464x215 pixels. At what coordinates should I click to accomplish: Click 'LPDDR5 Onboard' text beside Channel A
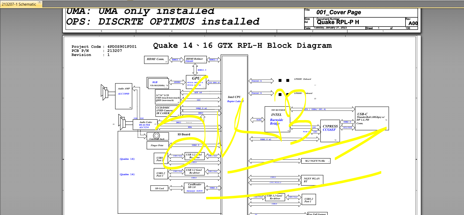303,79
